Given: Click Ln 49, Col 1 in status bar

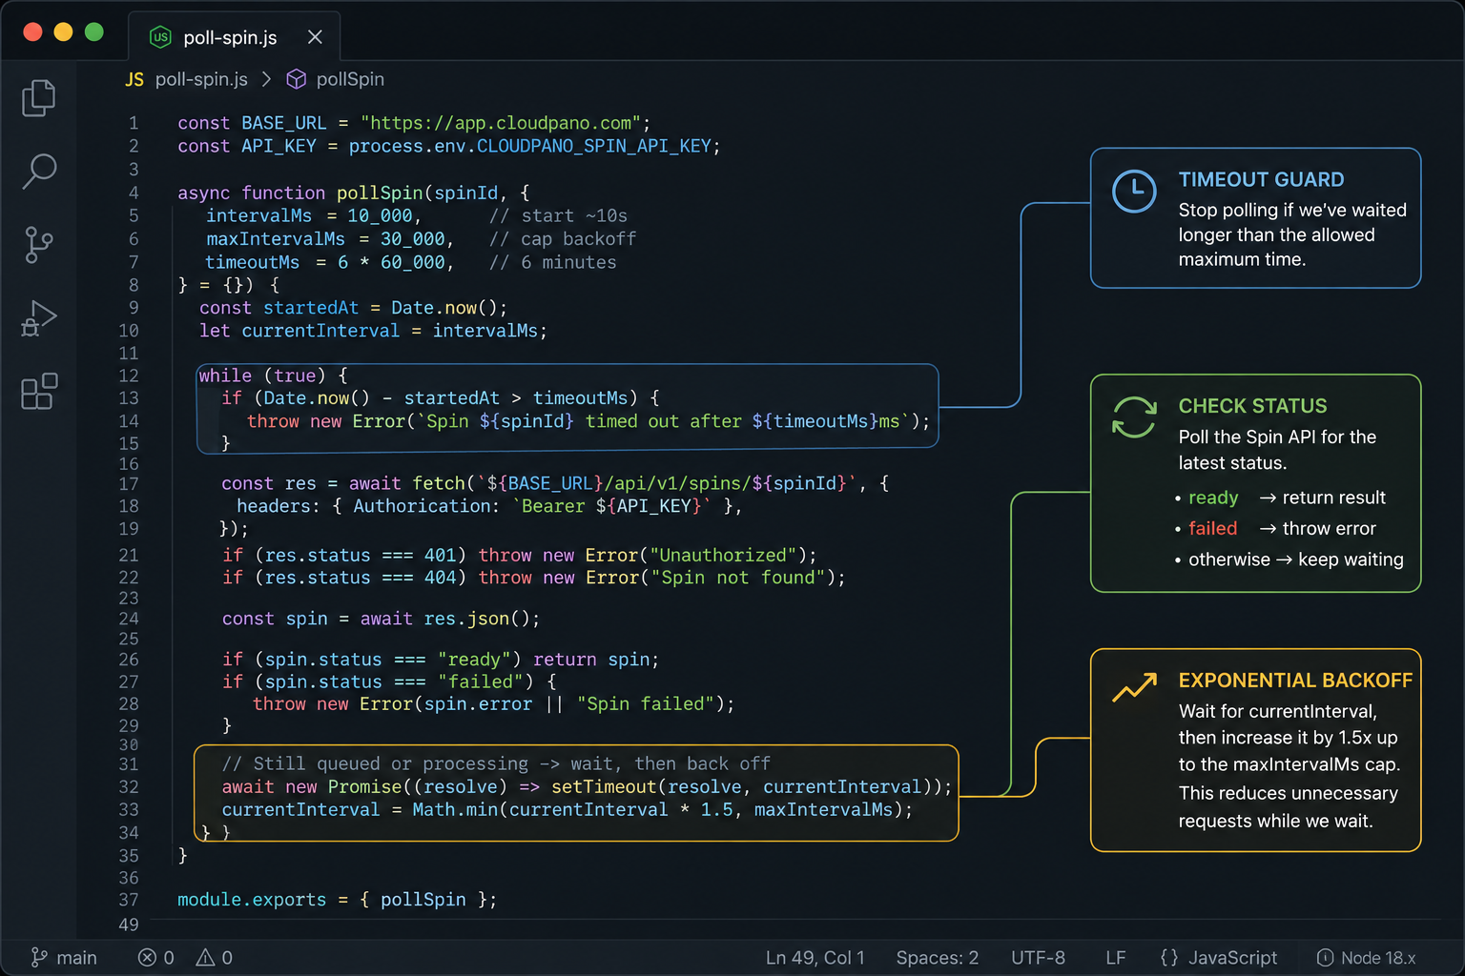Looking at the screenshot, I should 815,958.
